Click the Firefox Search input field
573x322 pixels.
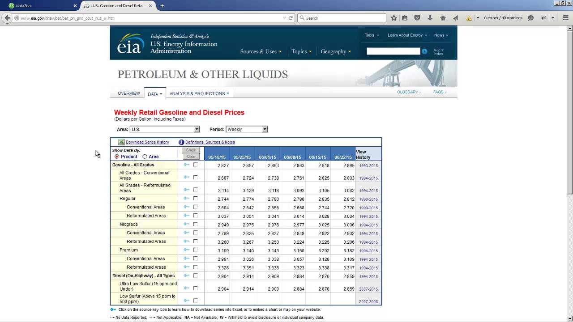coord(342,18)
